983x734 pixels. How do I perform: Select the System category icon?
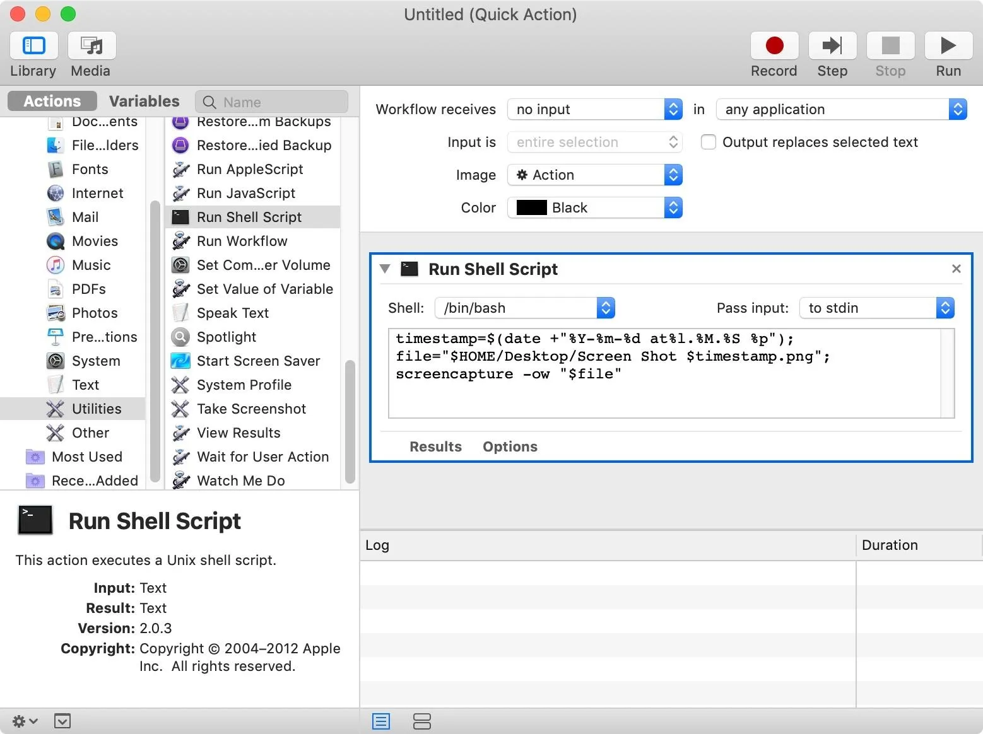point(56,361)
